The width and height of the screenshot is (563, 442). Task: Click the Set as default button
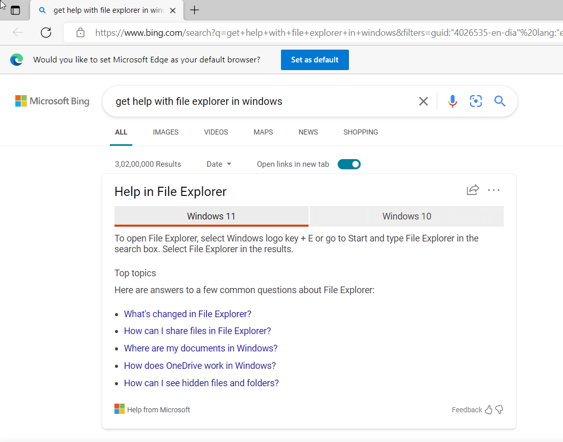coord(314,60)
